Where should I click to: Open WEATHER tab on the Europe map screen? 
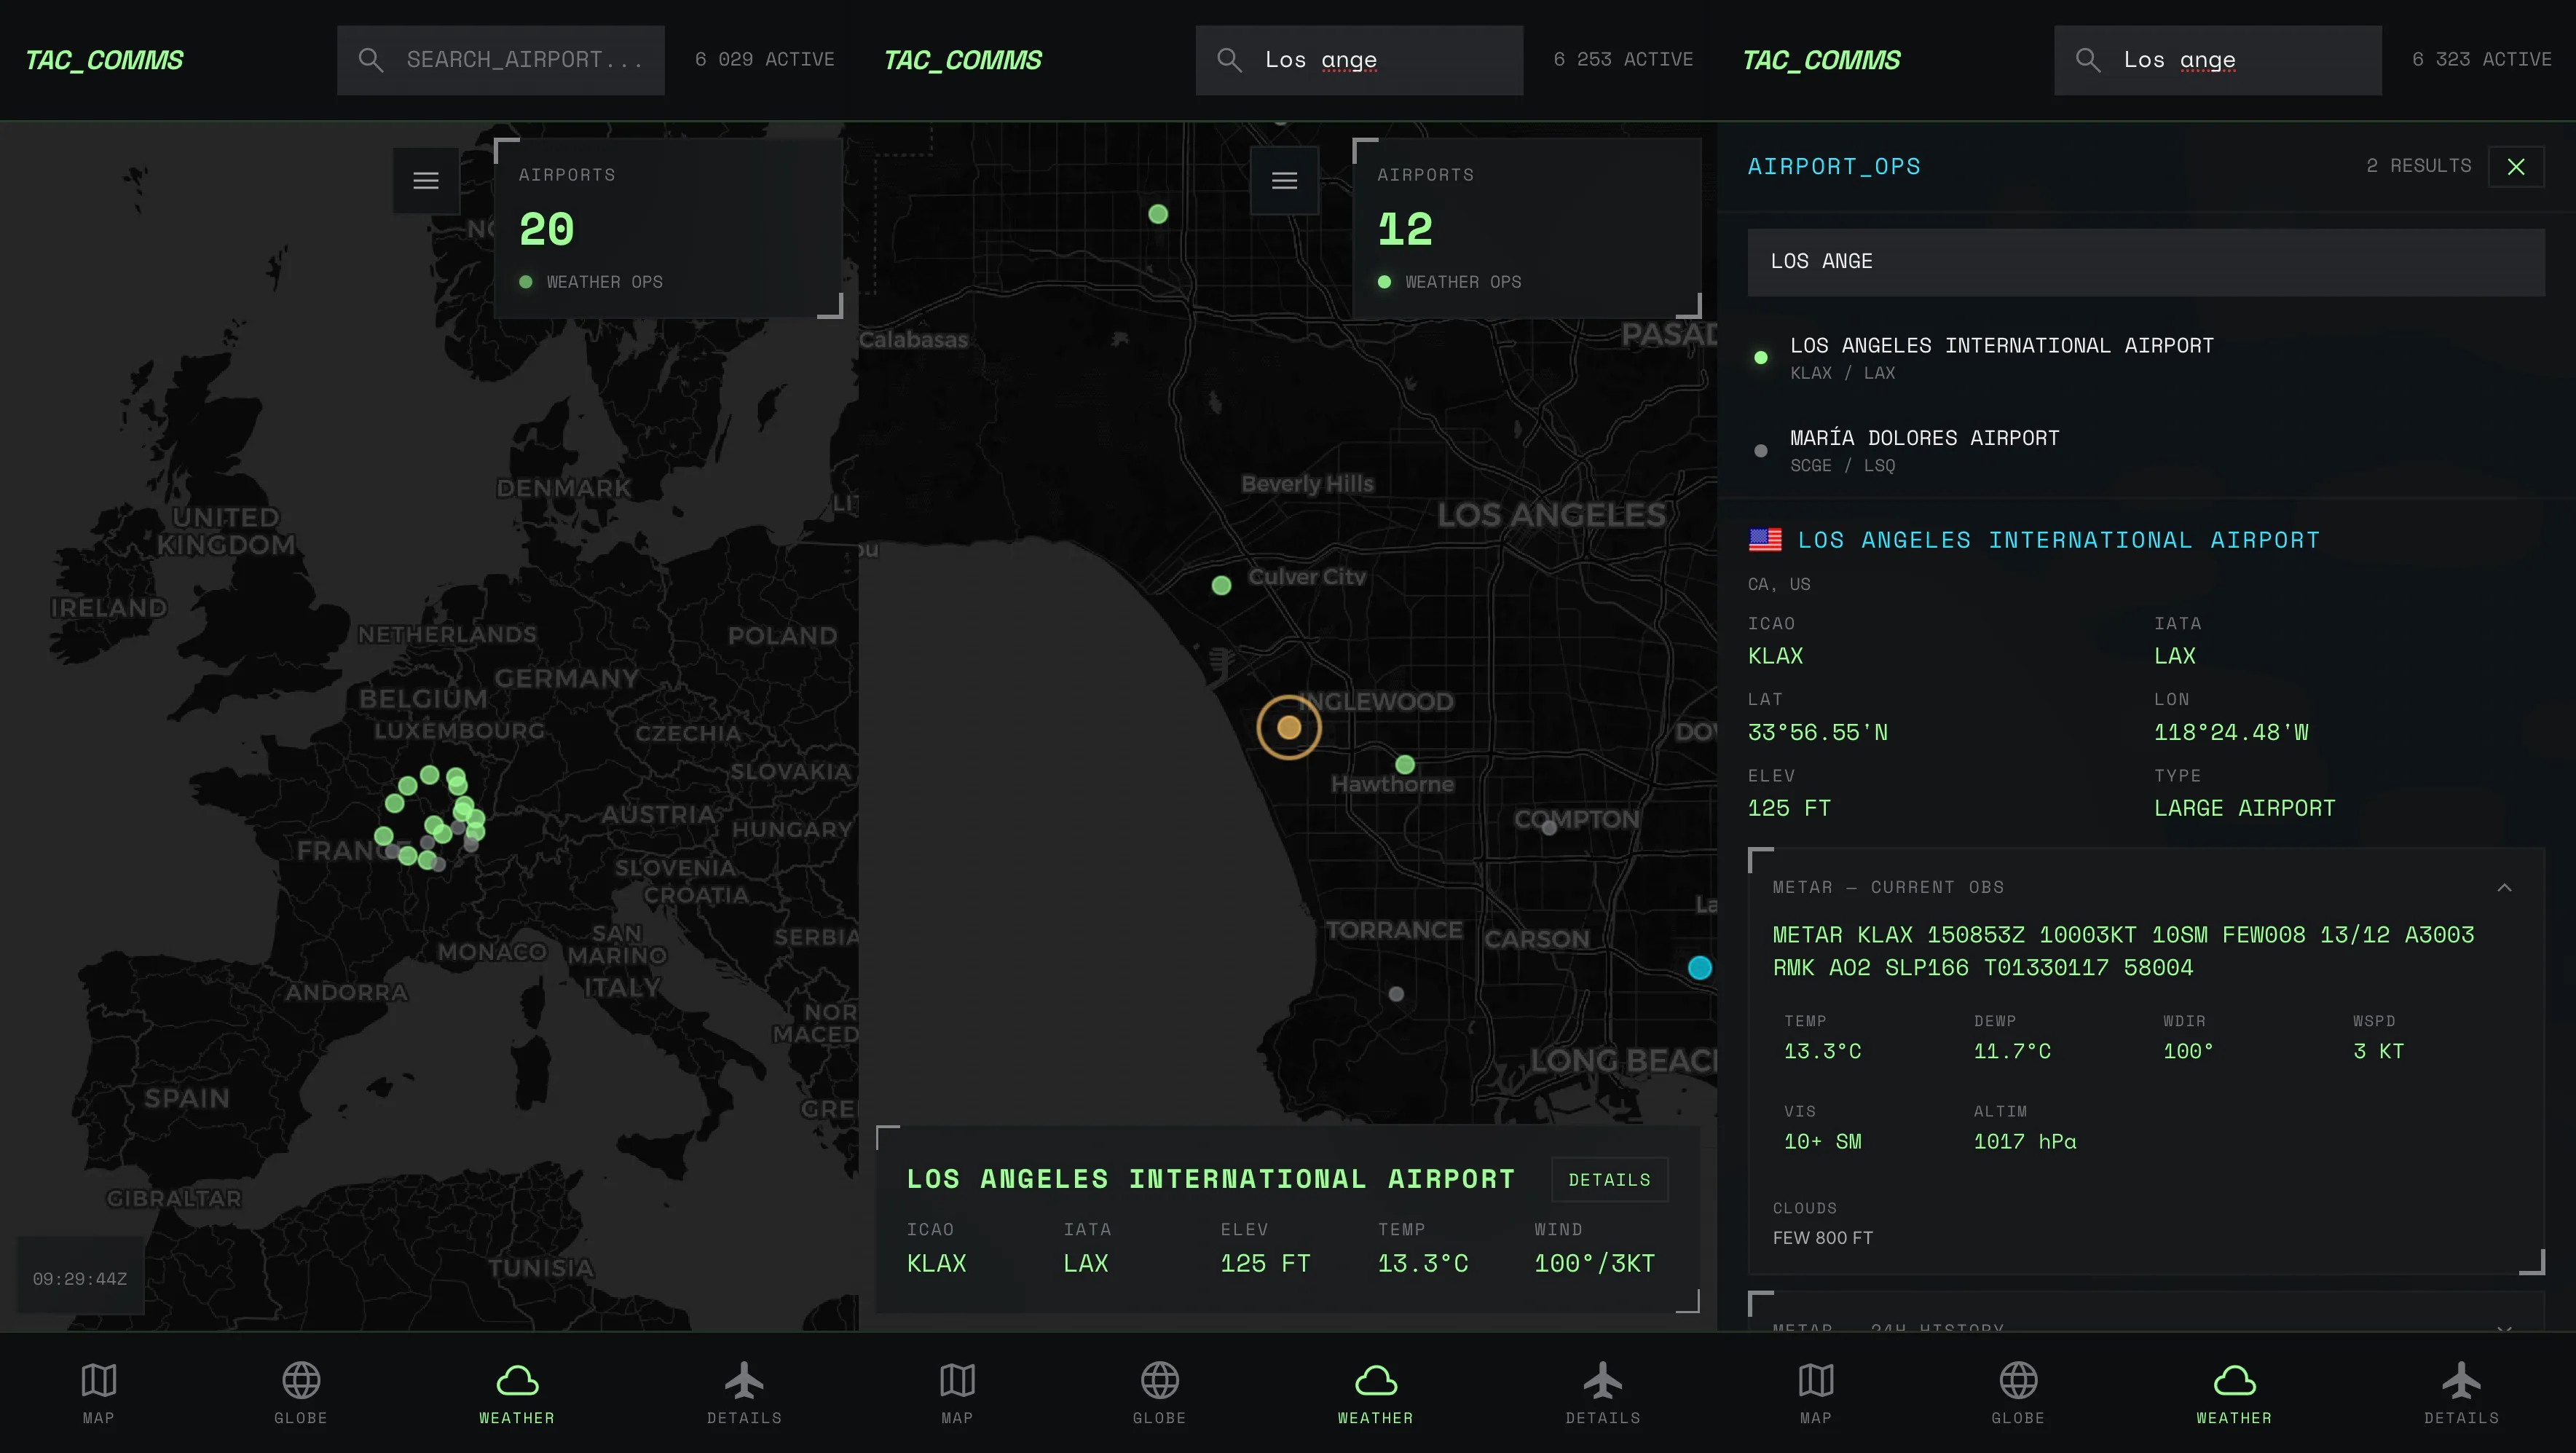point(517,1393)
